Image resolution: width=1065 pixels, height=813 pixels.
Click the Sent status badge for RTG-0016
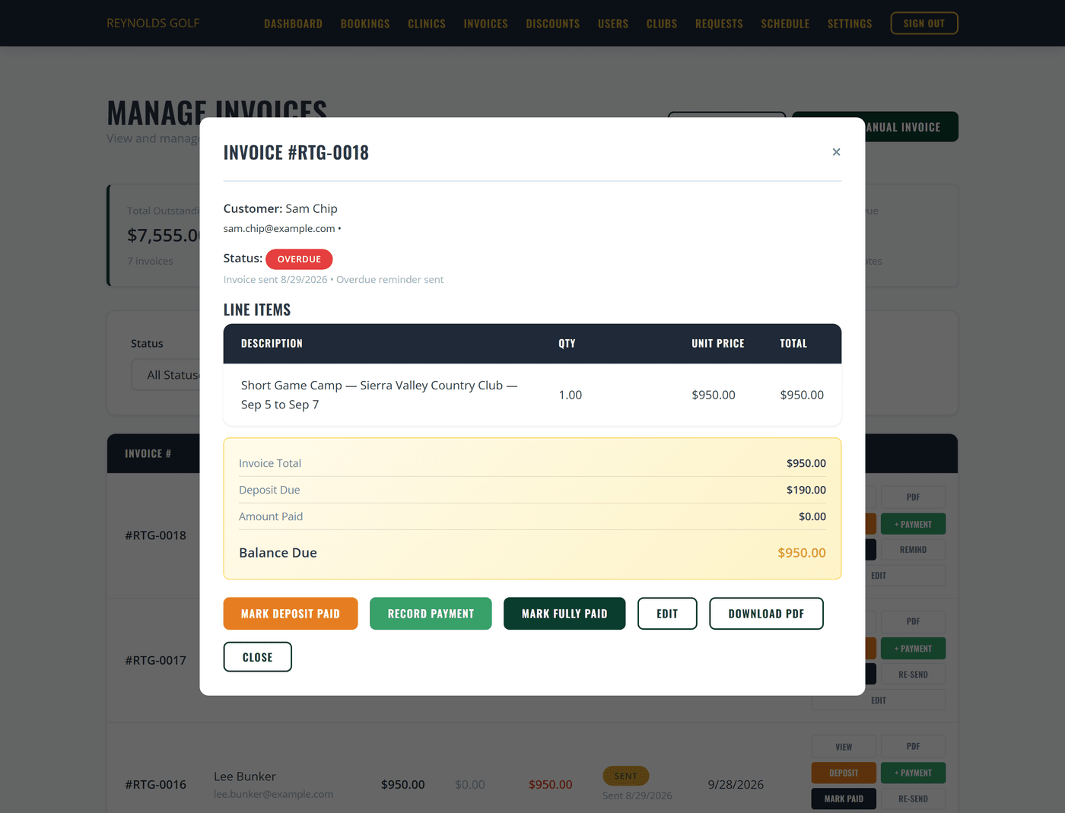pos(625,776)
